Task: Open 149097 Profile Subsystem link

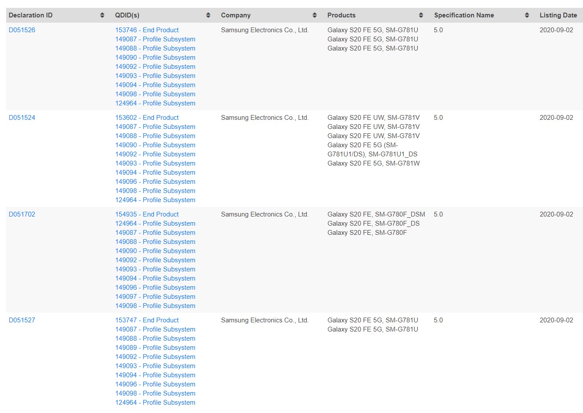Action: click(x=155, y=297)
